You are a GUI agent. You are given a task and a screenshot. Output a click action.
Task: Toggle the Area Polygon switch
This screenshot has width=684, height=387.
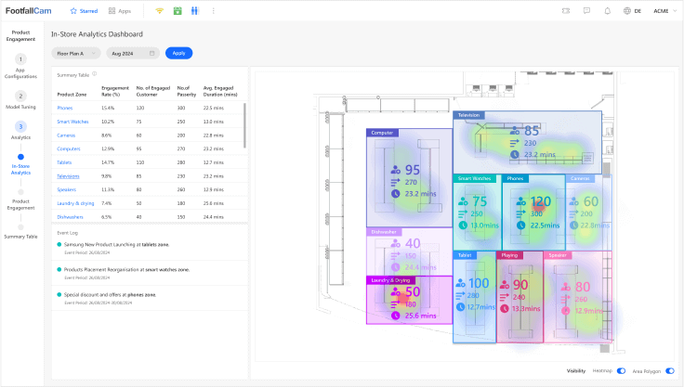[x=669, y=370]
